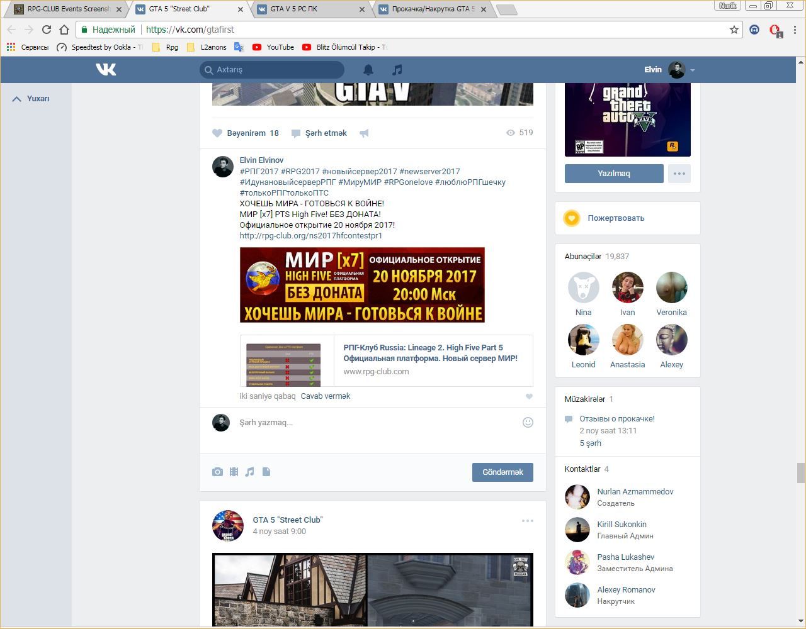Open the L2anons bookmarks folder

point(207,47)
